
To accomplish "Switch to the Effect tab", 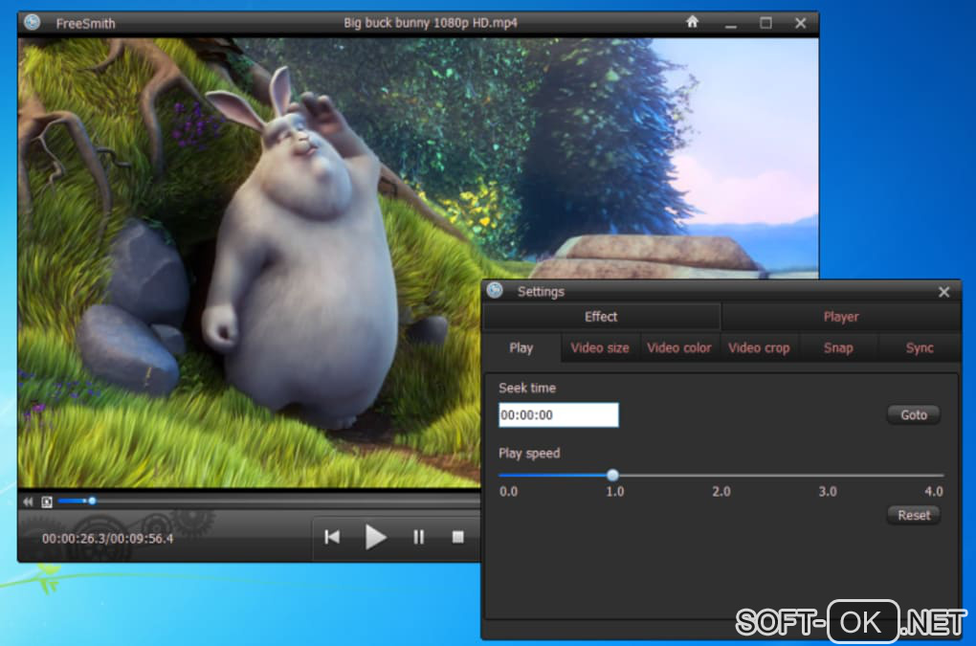I will (x=601, y=317).
